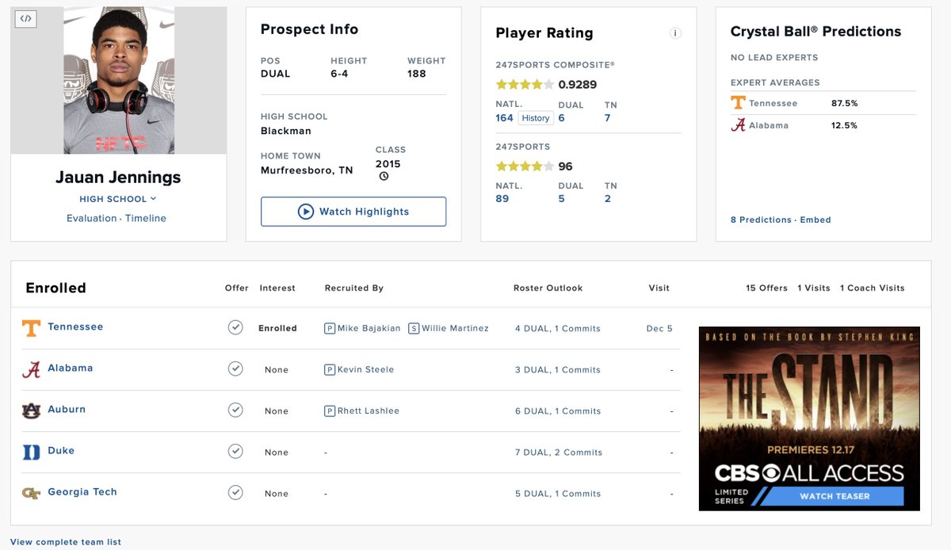Click Georgia Tech offer checkmark icon
The width and height of the screenshot is (951, 550).
[x=235, y=492]
